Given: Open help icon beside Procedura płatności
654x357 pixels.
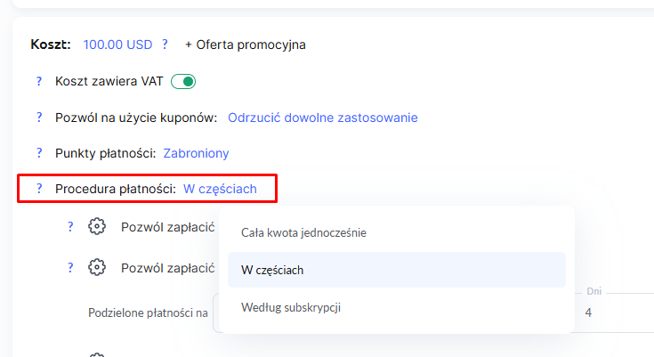Looking at the screenshot, I should point(39,189).
